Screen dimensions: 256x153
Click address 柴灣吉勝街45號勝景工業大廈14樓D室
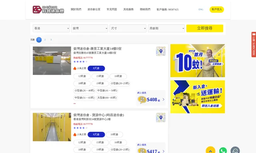(x=95, y=53)
